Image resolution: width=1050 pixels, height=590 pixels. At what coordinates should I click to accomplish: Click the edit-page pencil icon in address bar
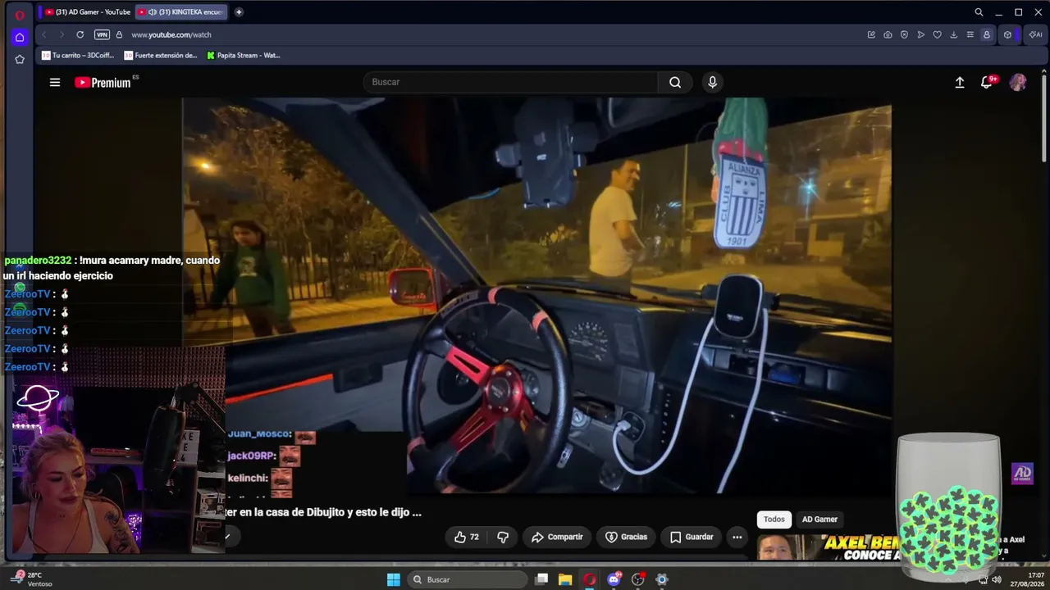pyautogui.click(x=871, y=34)
